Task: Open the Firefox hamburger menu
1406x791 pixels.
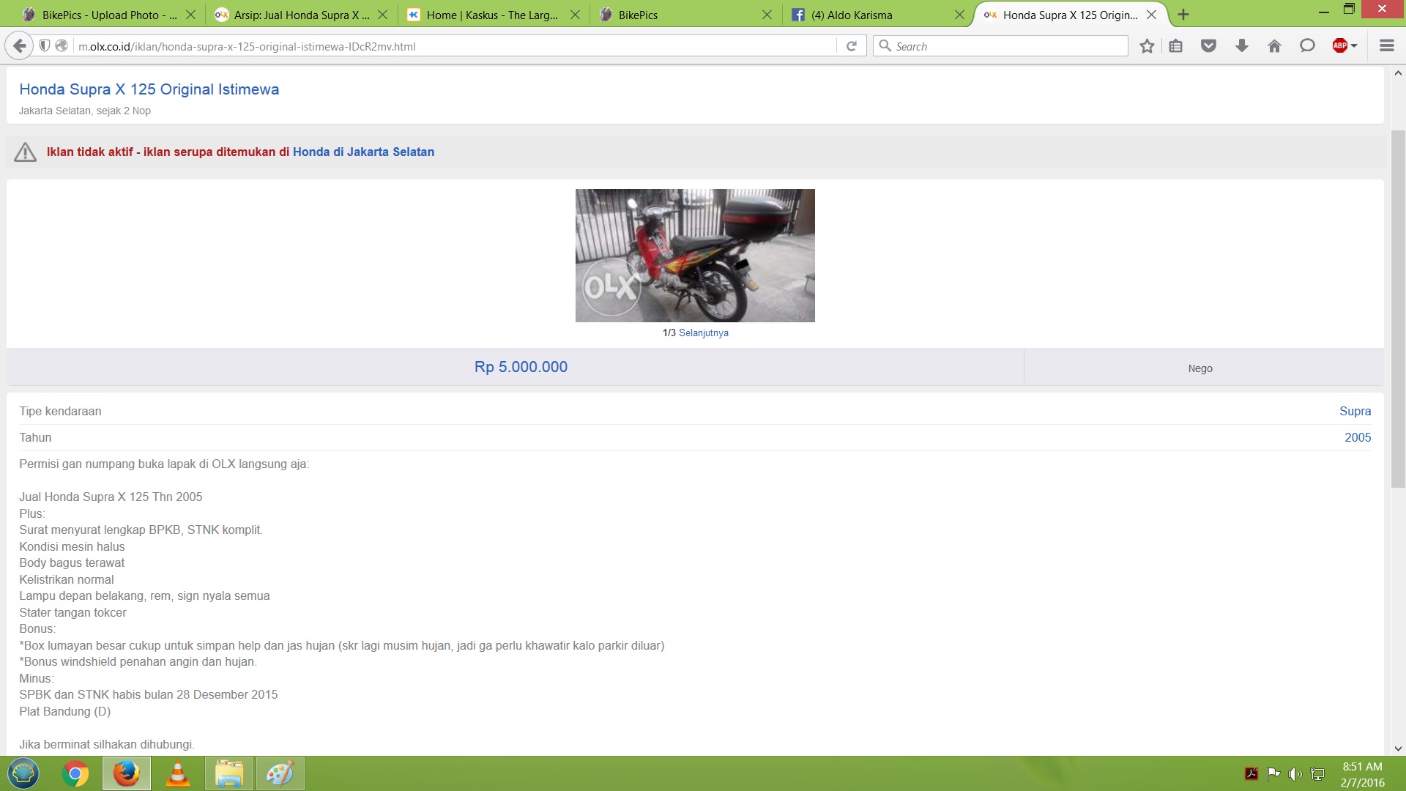Action: click(1387, 46)
